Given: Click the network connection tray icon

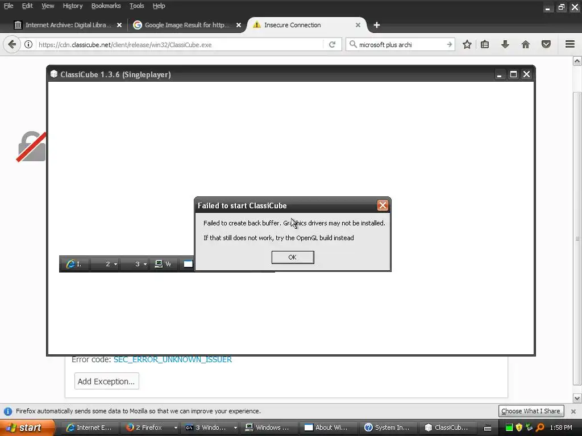Looking at the screenshot, I should click(529, 427).
